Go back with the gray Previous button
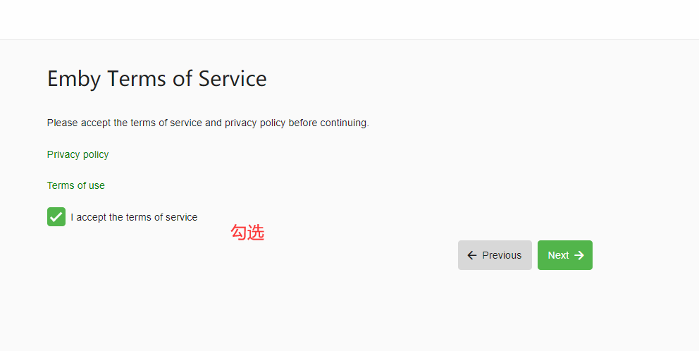 coord(495,255)
